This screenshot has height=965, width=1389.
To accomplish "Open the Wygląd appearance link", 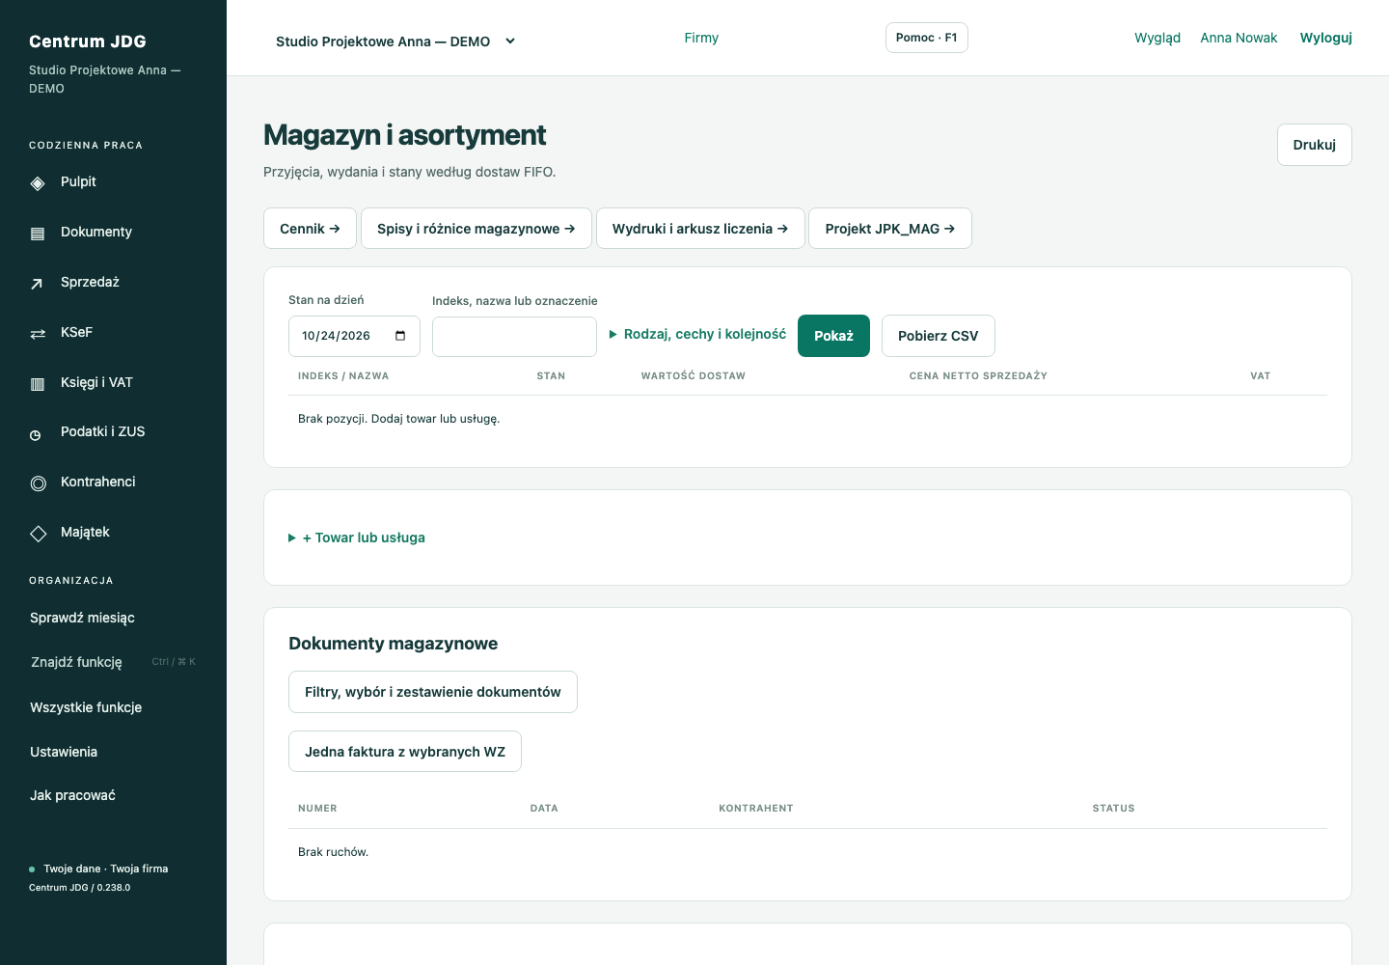I will [x=1157, y=38].
